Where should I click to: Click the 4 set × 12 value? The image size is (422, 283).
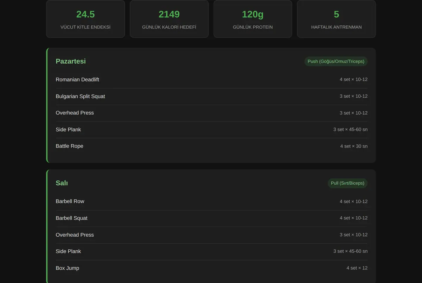click(x=357, y=268)
